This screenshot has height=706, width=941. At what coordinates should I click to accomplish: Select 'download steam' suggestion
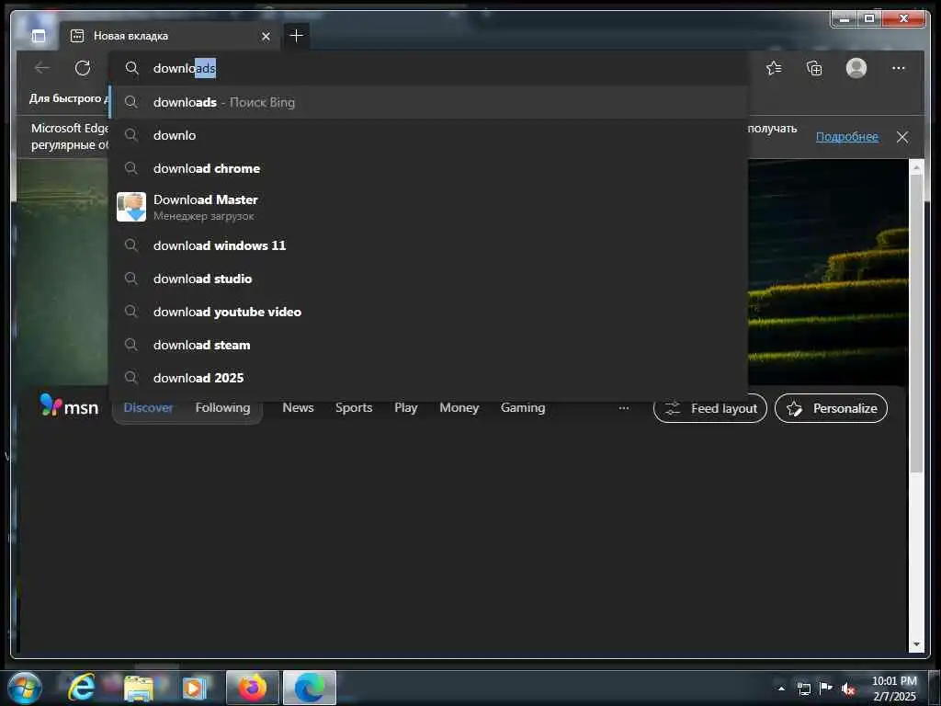(428, 345)
